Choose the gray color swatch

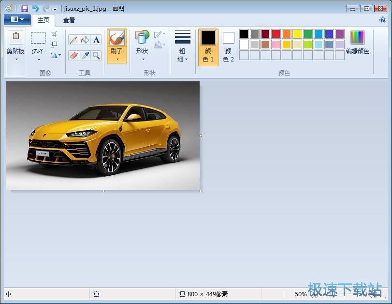click(255, 34)
